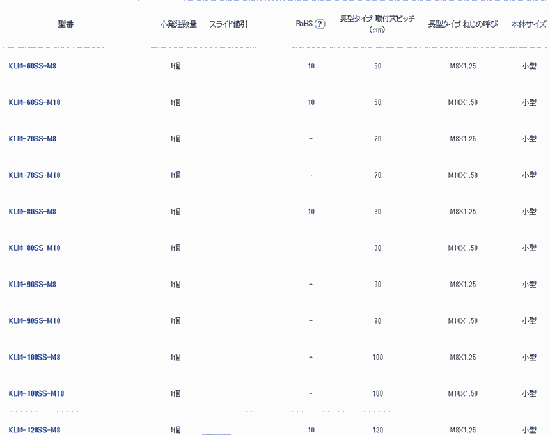Click the 型番 column header
Screen dimensions: 550x435
coord(66,24)
